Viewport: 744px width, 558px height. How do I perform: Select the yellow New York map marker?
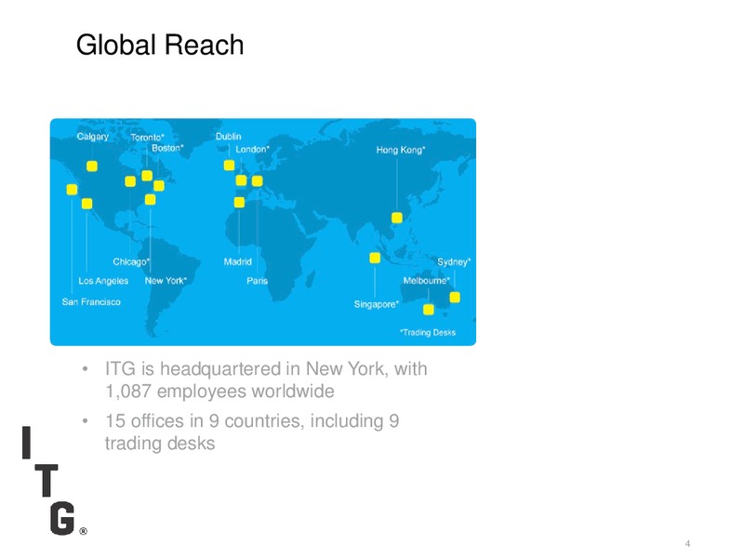pyautogui.click(x=151, y=199)
